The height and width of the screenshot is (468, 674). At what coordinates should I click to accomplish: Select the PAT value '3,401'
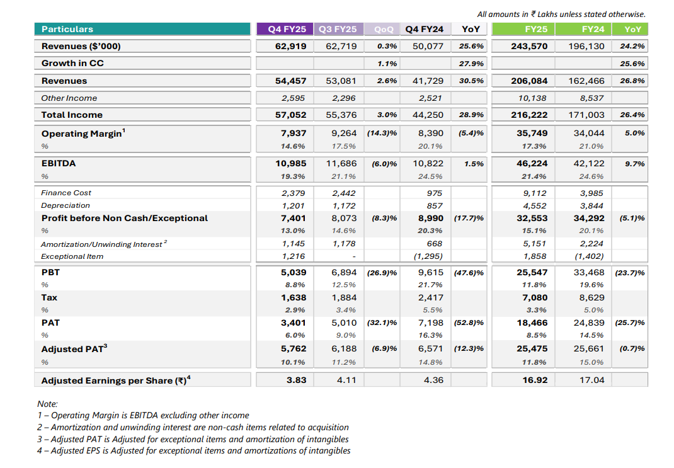[x=293, y=322]
